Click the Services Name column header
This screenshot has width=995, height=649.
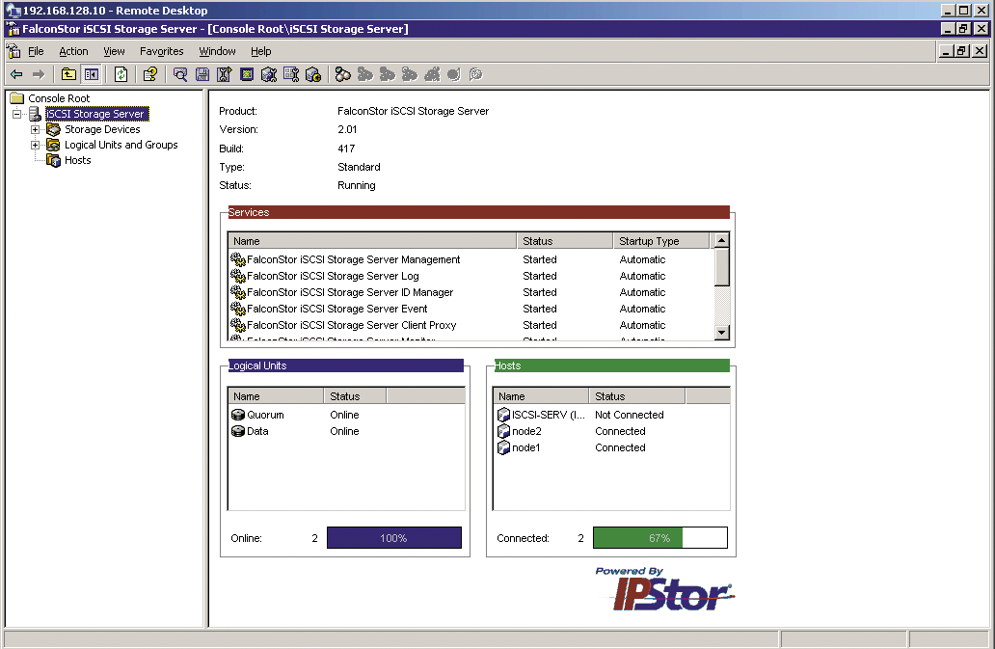pyautogui.click(x=372, y=241)
